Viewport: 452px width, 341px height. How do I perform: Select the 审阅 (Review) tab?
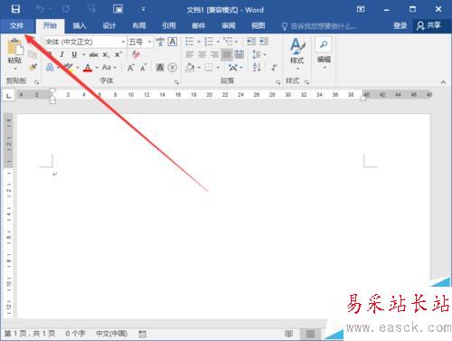pos(229,25)
